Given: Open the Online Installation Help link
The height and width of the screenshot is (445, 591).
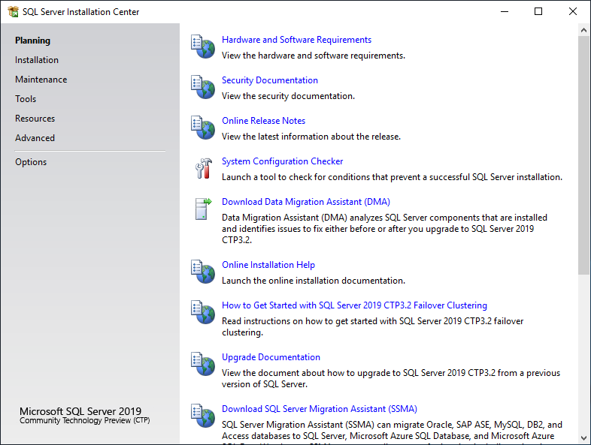Looking at the screenshot, I should click(x=268, y=265).
